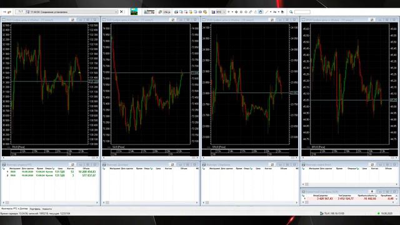Image resolution: width=400 pixels, height=225 pixels.
Task: Toggle the anchor button on RTS futures table
Action: tap(72, 165)
